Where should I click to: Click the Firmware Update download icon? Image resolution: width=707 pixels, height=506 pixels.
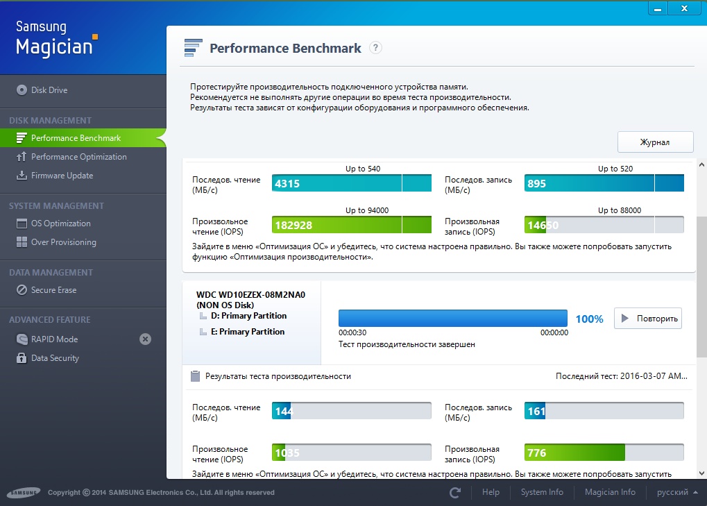tap(22, 175)
